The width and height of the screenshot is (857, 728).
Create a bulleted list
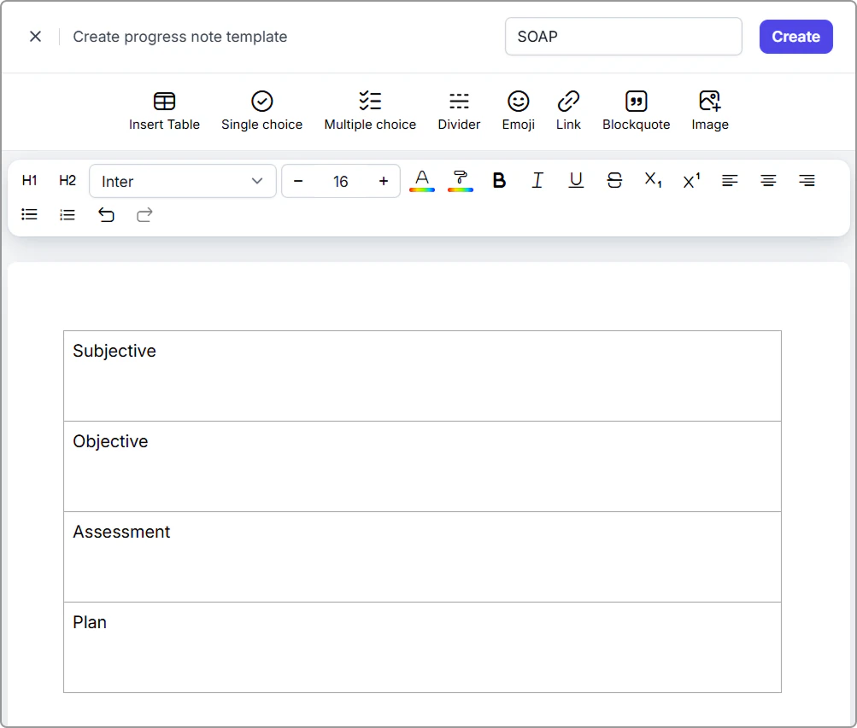(30, 215)
